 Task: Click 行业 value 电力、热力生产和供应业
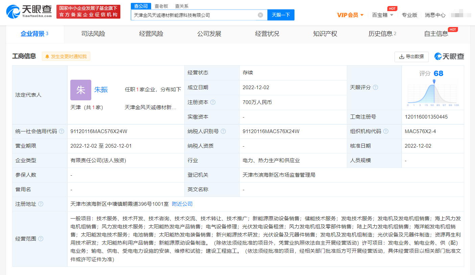[x=271, y=160]
